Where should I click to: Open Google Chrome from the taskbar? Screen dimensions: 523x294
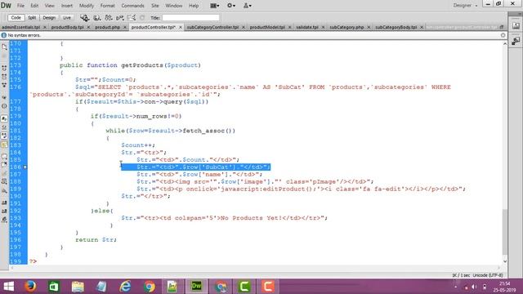pos(149,286)
